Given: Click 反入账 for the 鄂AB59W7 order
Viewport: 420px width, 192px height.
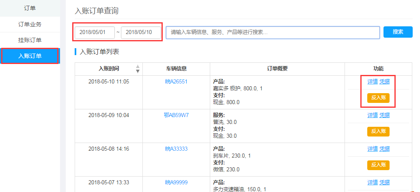Looking at the screenshot, I should pos(378,132).
